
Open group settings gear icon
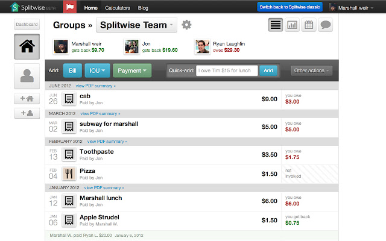[x=187, y=25]
